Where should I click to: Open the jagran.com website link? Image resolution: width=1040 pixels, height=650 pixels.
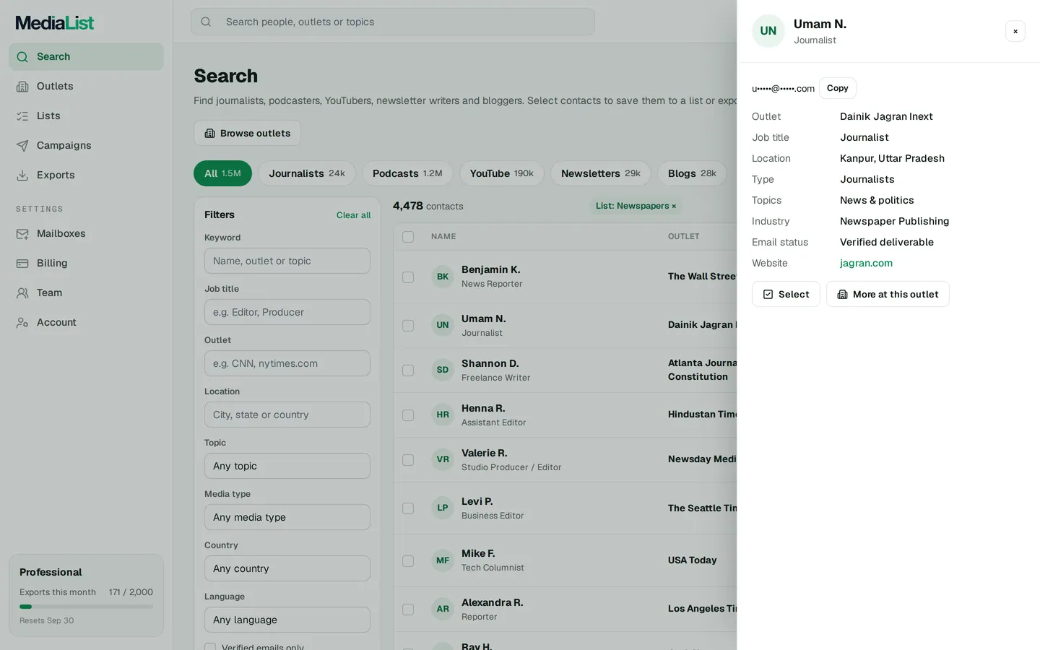pos(866,264)
